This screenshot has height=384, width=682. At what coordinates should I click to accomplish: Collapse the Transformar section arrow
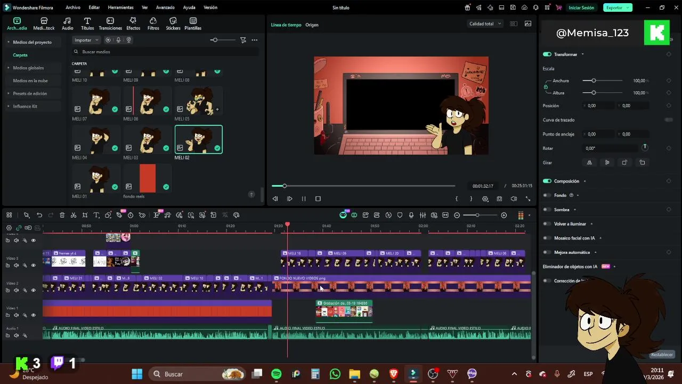pyautogui.click(x=582, y=54)
